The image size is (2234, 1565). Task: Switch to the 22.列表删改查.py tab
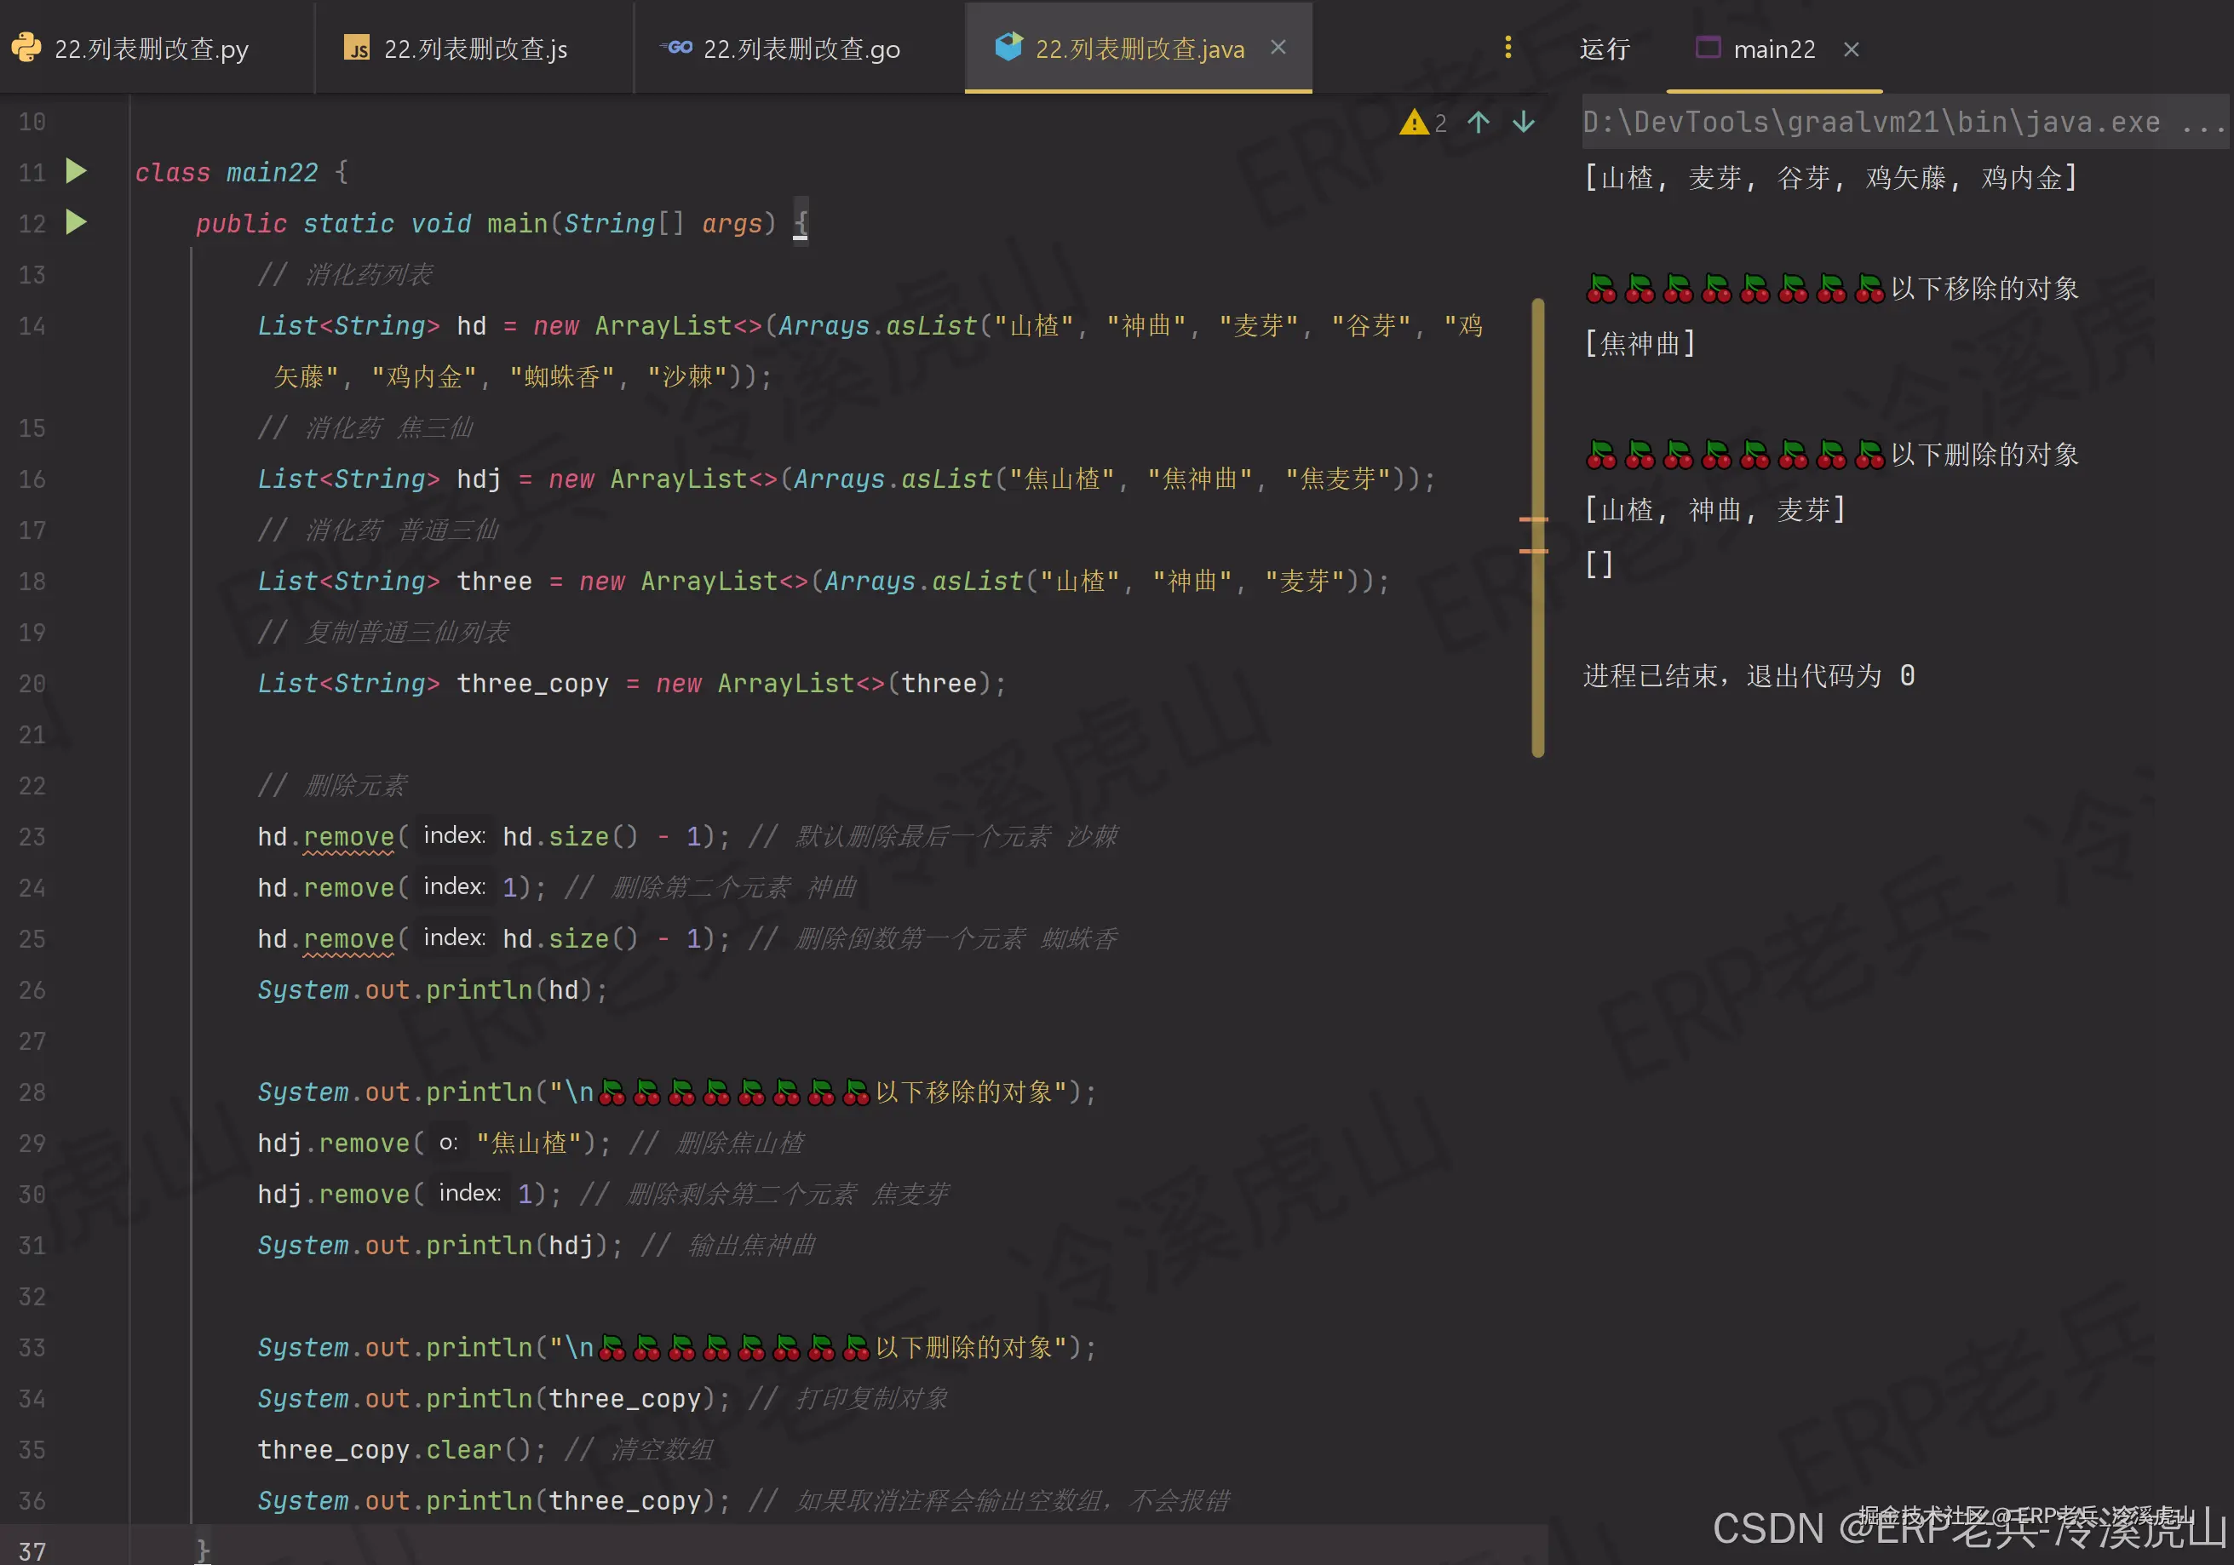[x=151, y=49]
